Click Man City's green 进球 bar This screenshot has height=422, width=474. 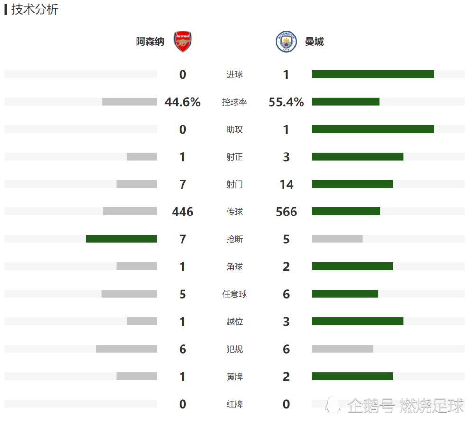(x=373, y=74)
